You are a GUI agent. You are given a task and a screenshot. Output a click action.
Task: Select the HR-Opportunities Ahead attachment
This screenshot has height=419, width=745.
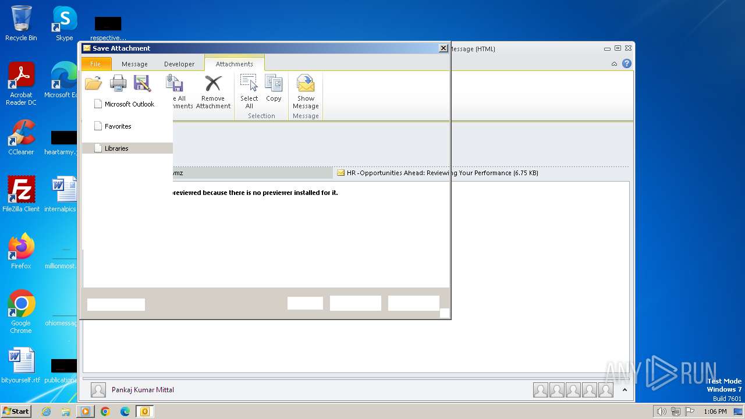438,173
